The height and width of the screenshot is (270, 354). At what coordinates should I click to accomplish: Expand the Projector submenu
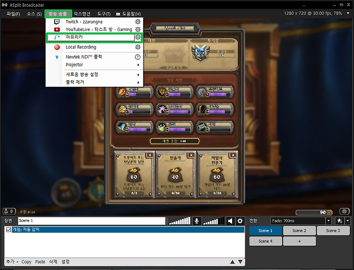click(x=94, y=64)
